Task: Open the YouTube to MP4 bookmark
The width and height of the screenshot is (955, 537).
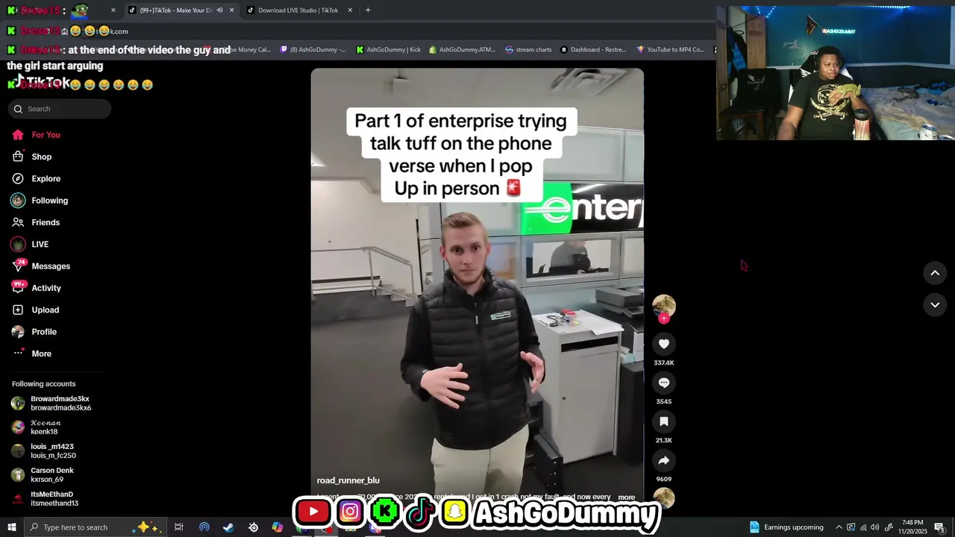Action: pyautogui.click(x=670, y=50)
